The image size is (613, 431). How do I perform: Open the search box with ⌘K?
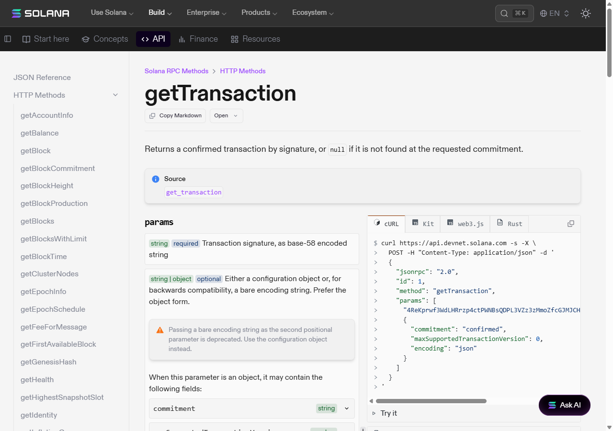(514, 13)
